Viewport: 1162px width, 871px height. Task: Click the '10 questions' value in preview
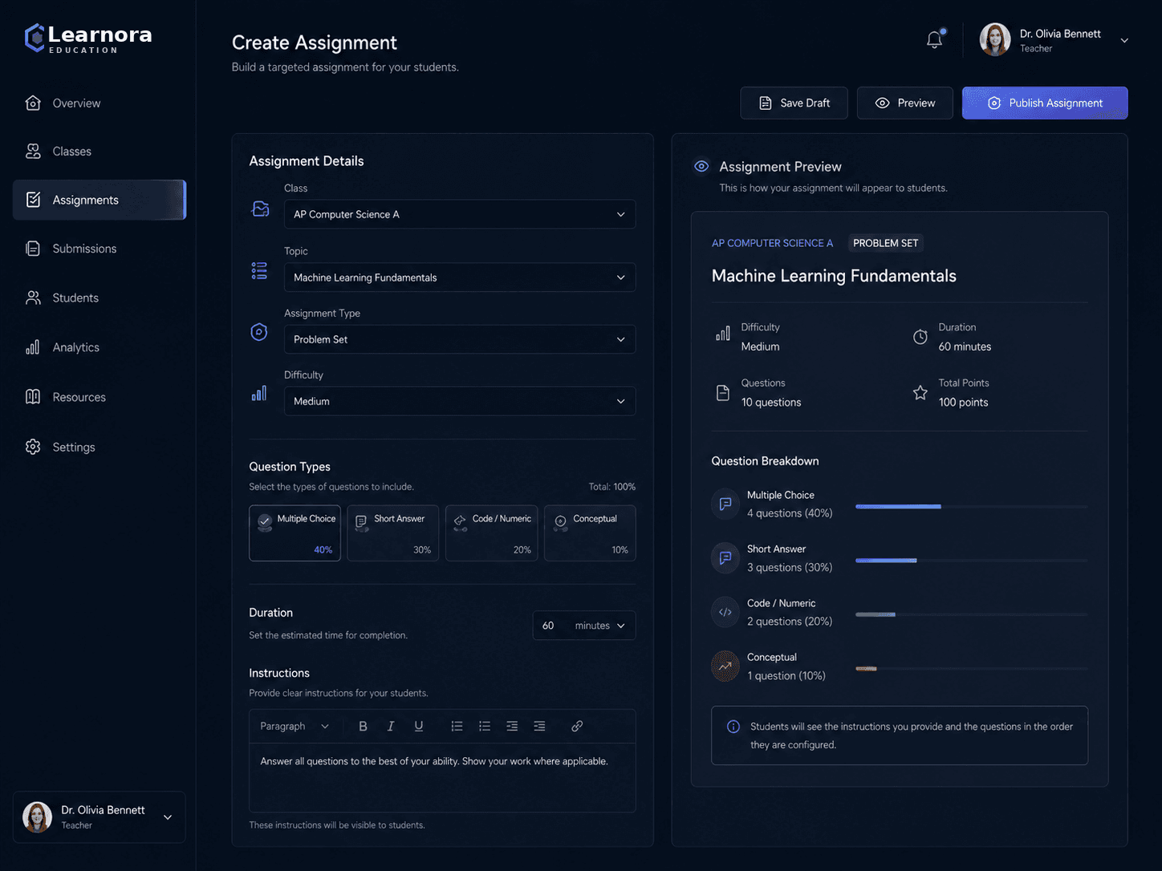pyautogui.click(x=771, y=403)
